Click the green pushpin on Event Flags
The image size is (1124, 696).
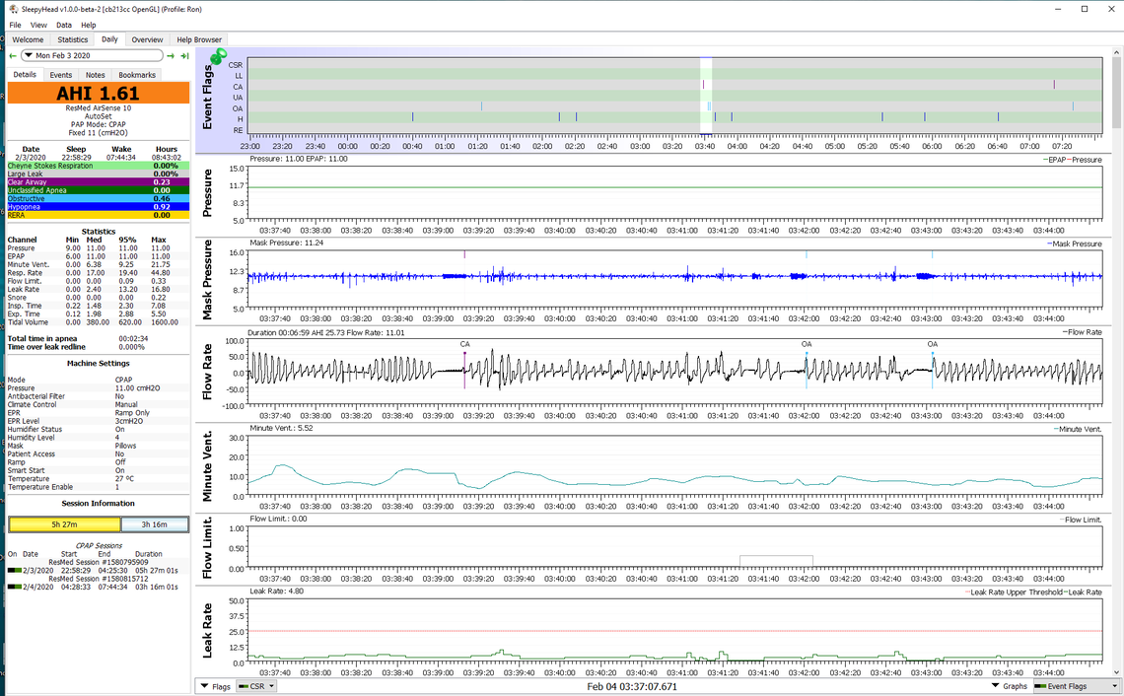pyautogui.click(x=216, y=58)
